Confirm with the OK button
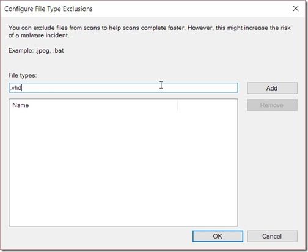The width and height of the screenshot is (308, 252). 218,236
